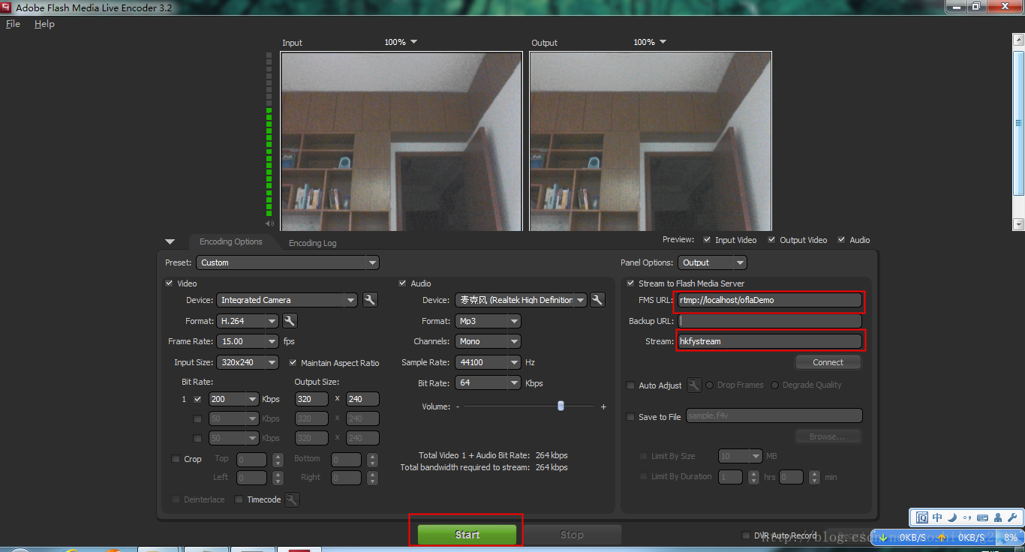Click the Stream name input field
This screenshot has width=1025, height=552.
pos(769,341)
